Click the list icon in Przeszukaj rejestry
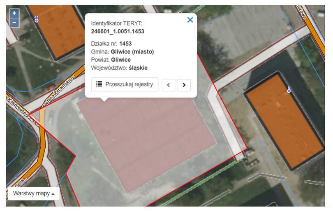This screenshot has width=333, height=212. click(99, 84)
